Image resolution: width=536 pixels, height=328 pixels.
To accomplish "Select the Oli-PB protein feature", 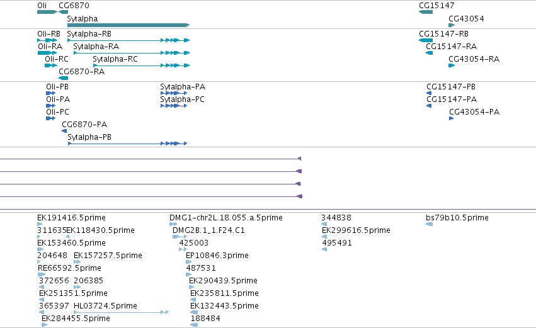I will (50, 93).
